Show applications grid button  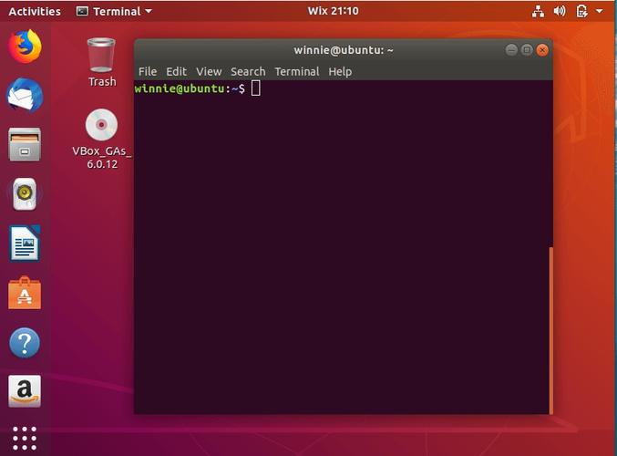(25, 438)
